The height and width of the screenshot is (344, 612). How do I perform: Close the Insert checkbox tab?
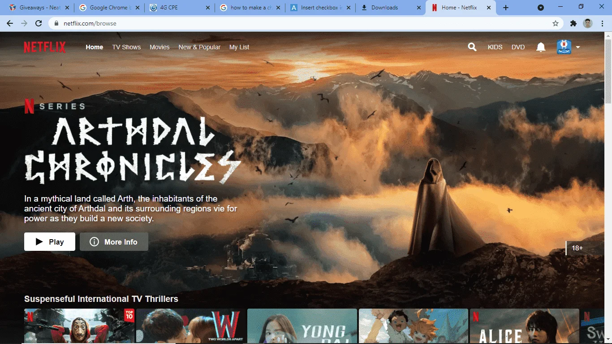pos(349,8)
